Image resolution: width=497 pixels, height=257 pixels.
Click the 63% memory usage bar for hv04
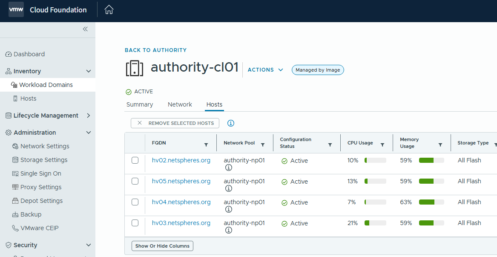pos(431,202)
